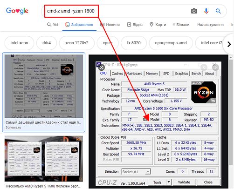Open the 3dnews.ru CPU-Z image thumbnail
The height and width of the screenshot is (189, 234).
coord(44,86)
